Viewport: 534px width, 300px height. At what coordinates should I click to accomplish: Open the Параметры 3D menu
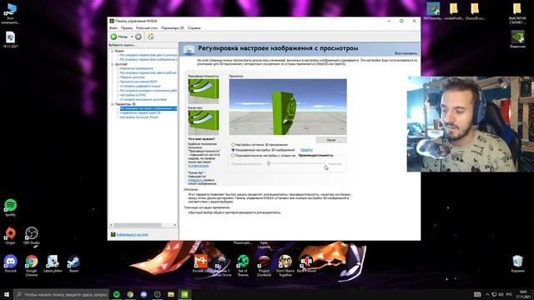pos(173,27)
